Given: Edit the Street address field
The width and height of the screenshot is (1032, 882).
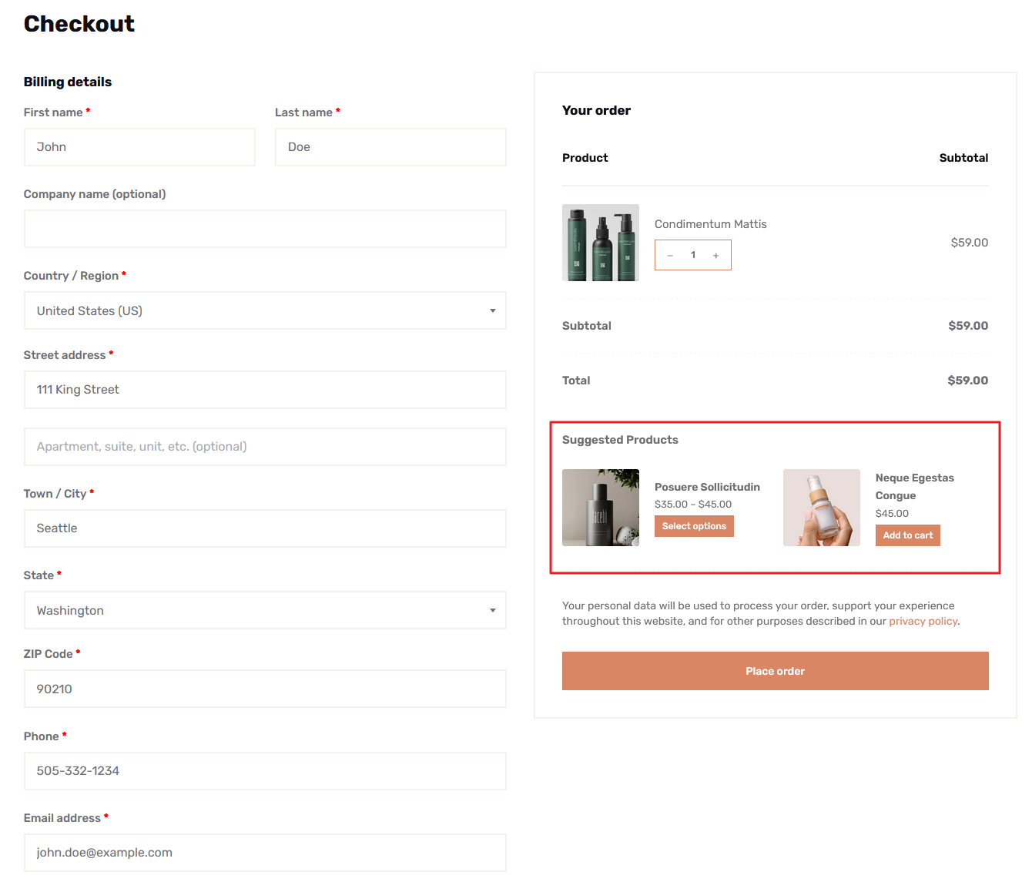Looking at the screenshot, I should point(265,390).
